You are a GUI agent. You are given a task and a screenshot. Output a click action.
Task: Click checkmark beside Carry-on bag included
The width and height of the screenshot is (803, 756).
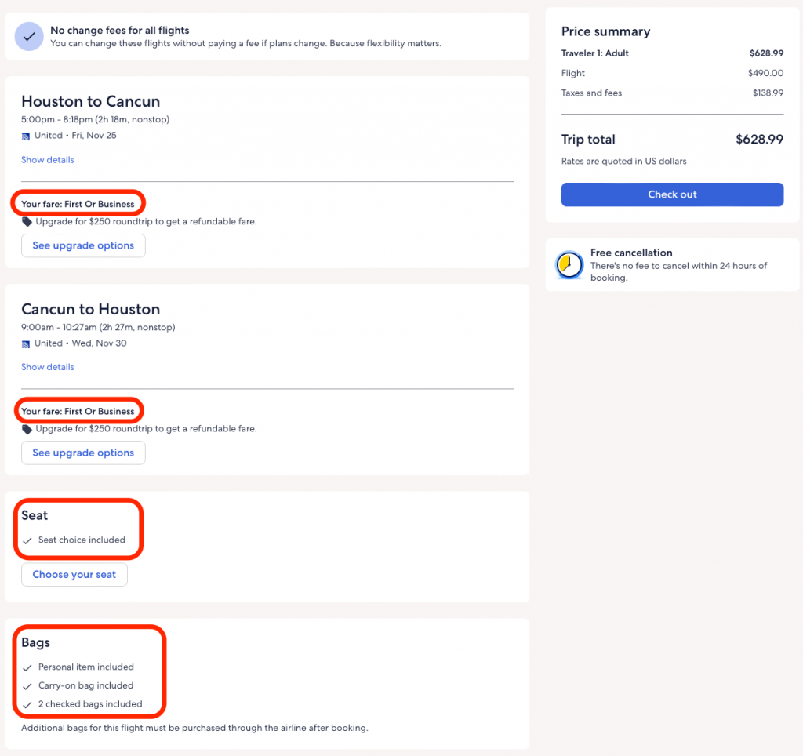point(27,686)
